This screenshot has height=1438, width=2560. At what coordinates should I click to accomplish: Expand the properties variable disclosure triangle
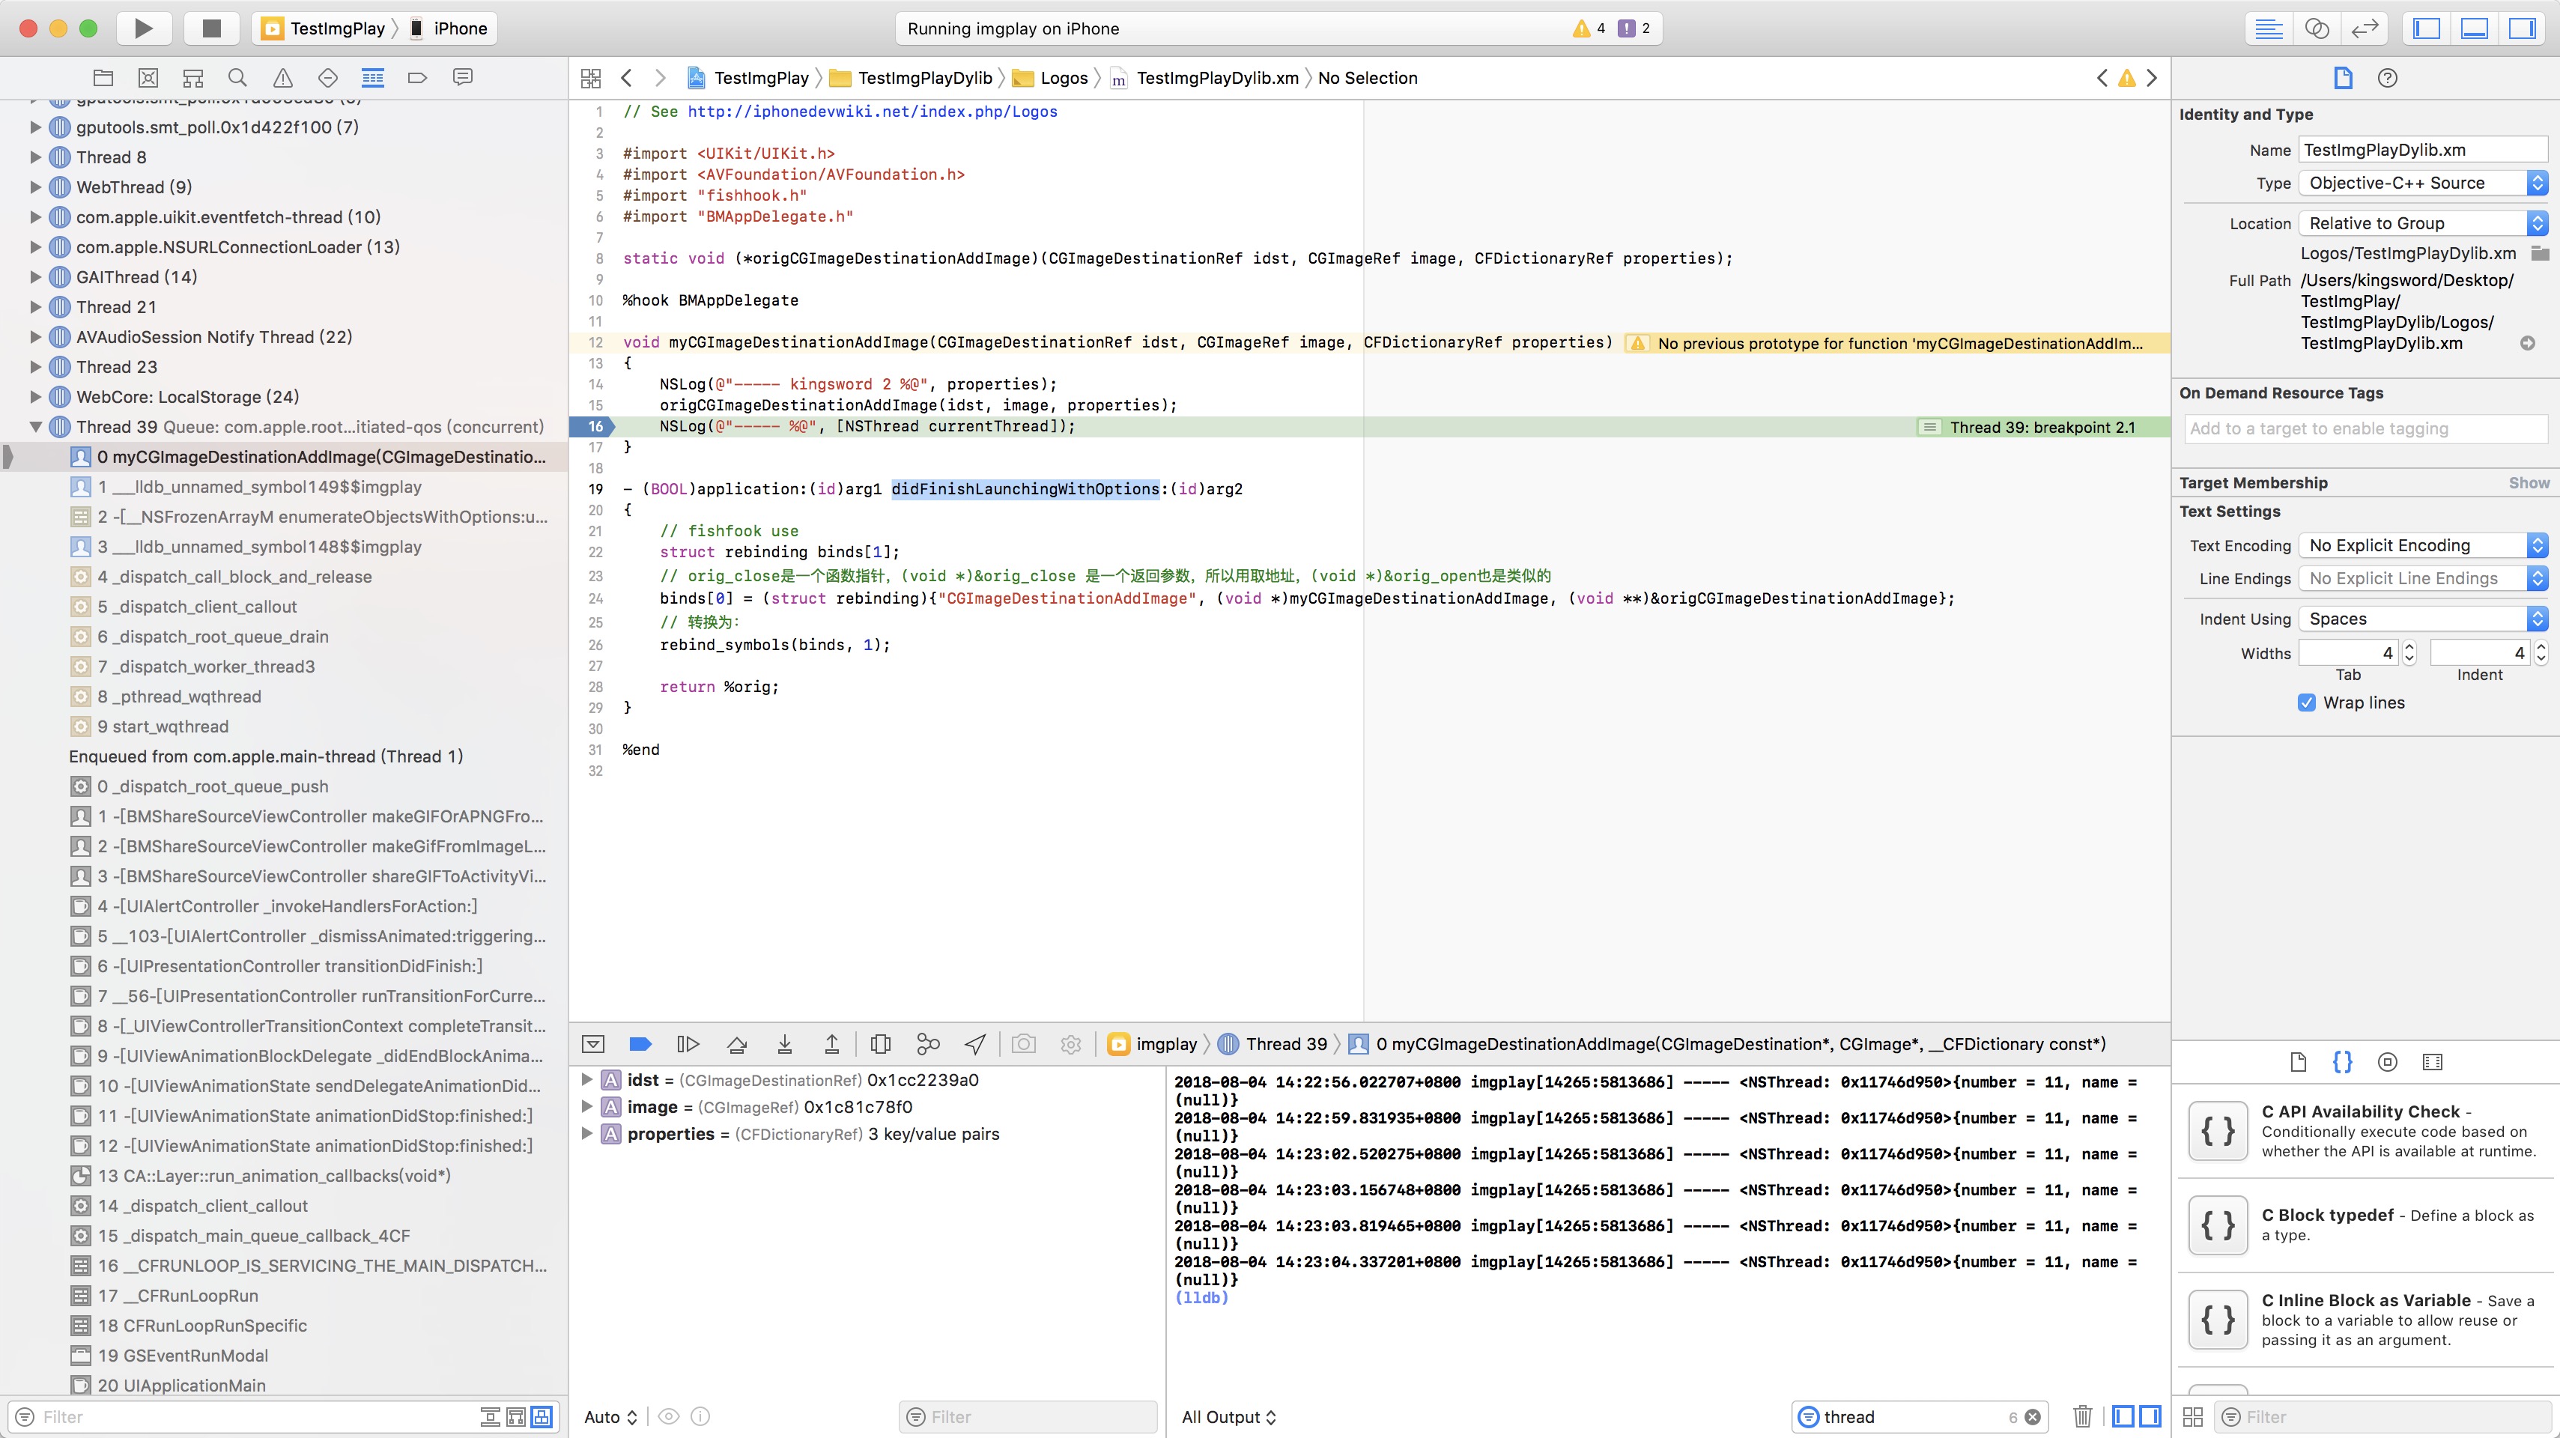click(586, 1134)
